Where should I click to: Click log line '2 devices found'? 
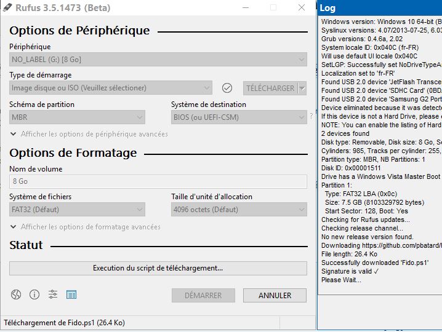tap(345, 133)
